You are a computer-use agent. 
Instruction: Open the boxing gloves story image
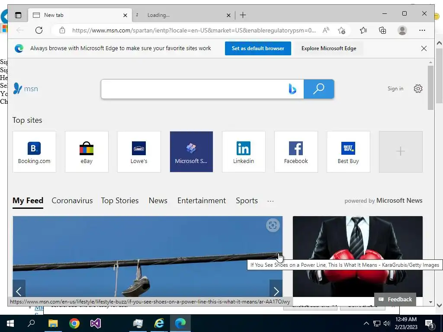(358, 256)
